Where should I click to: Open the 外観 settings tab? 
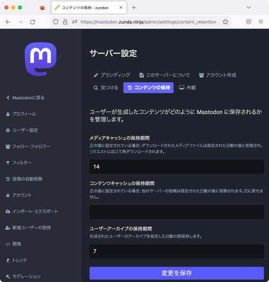pyautogui.click(x=187, y=87)
